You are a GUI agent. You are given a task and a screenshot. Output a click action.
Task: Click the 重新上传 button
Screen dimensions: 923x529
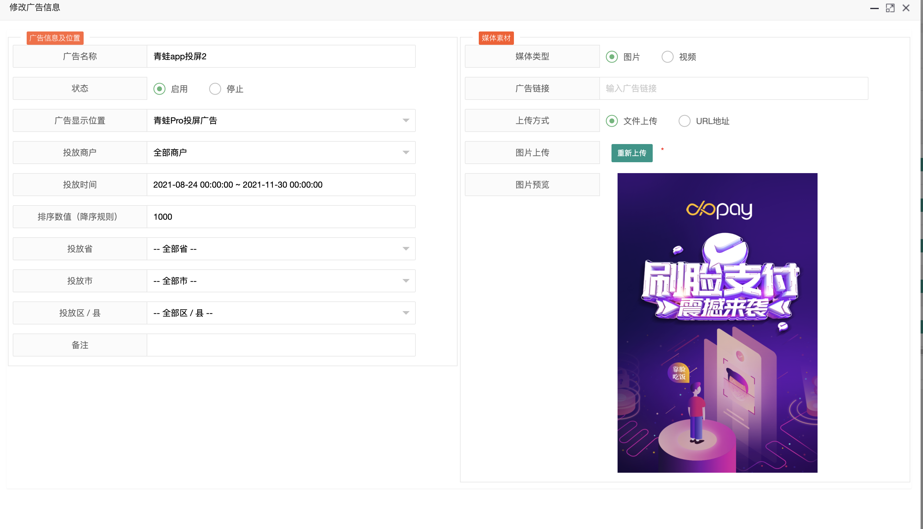click(x=632, y=153)
